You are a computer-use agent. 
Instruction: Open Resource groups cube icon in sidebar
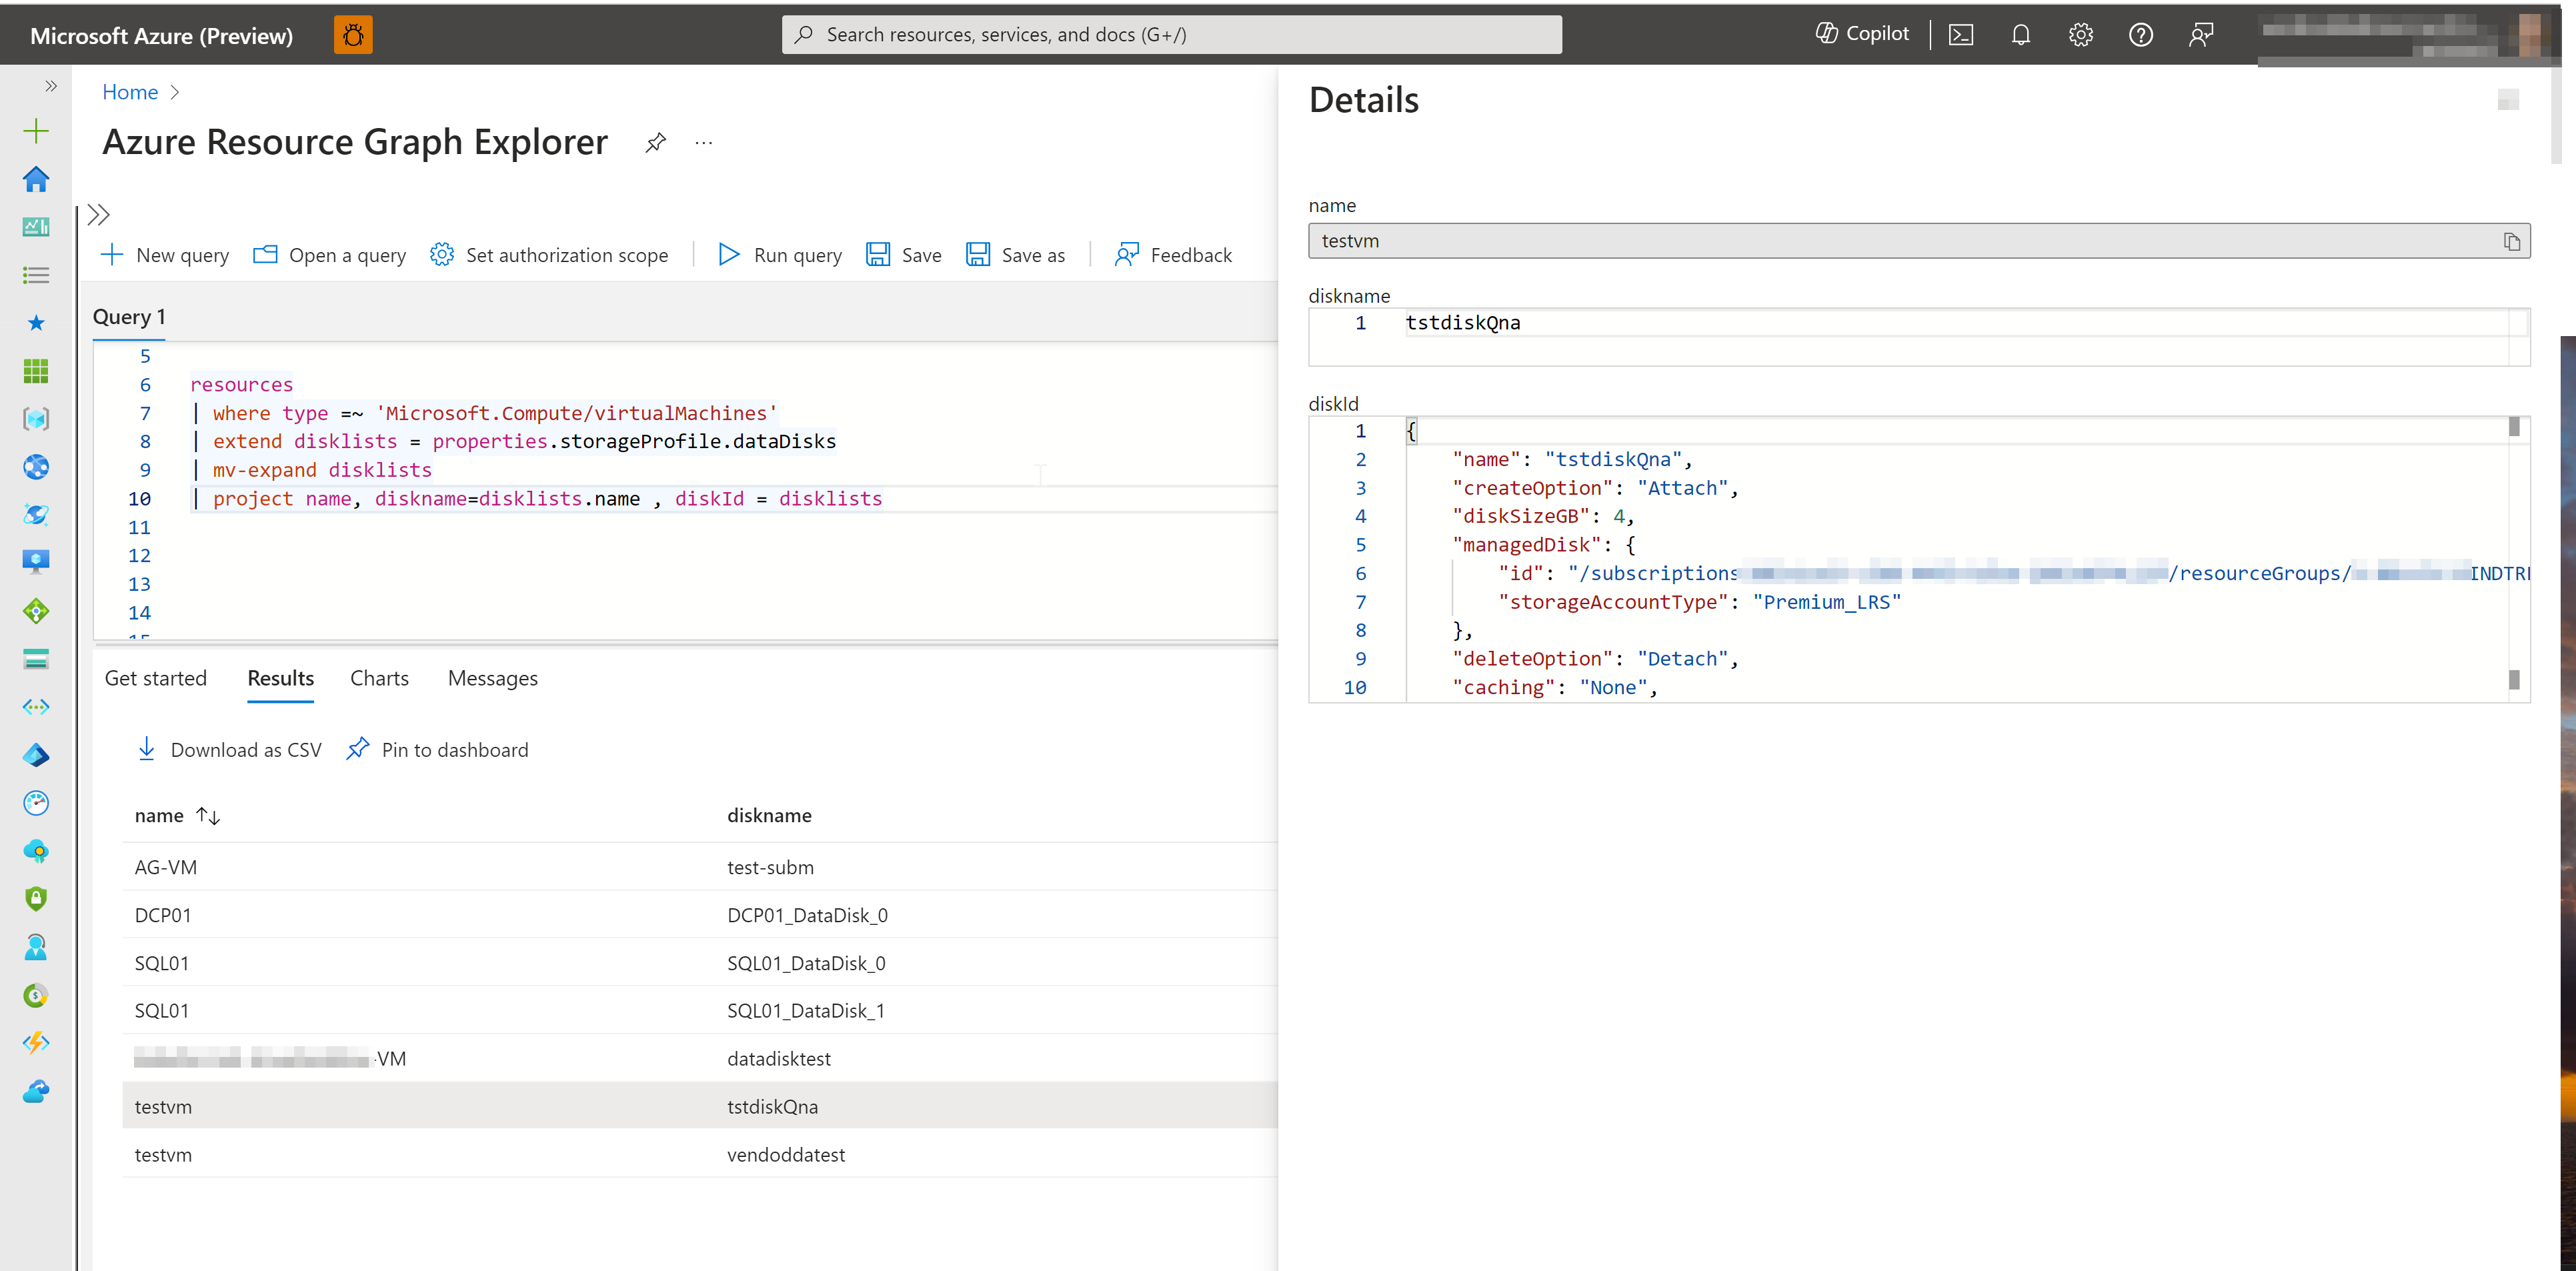point(36,419)
